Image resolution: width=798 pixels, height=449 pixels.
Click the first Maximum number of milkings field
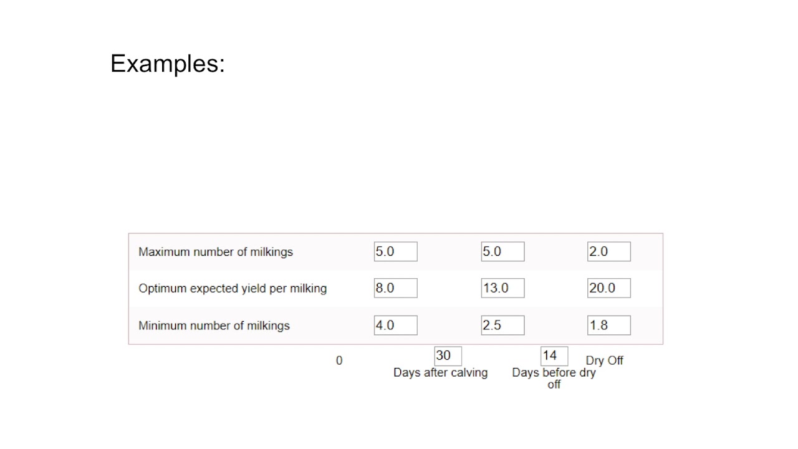[395, 251]
